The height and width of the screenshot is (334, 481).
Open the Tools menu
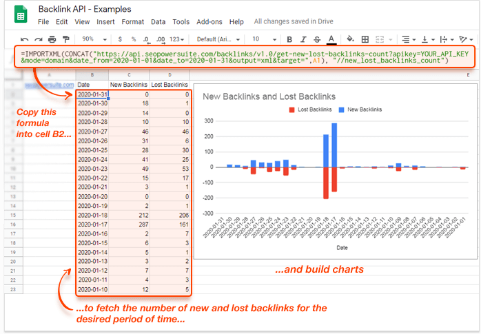[181, 22]
